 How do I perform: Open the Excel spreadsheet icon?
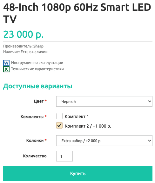click(x=6, y=69)
